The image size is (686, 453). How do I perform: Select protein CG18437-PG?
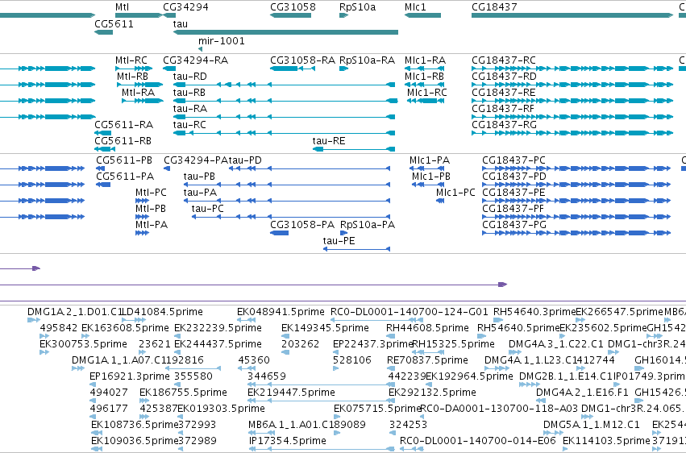[514, 225]
